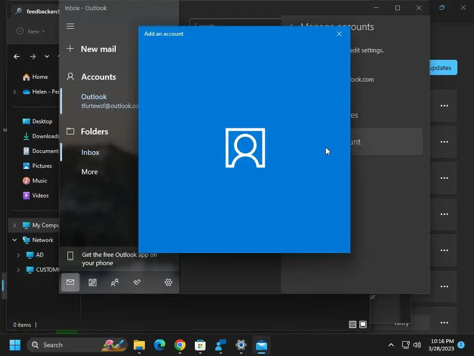Click the phone icon in Mail sidebar

coord(70,256)
